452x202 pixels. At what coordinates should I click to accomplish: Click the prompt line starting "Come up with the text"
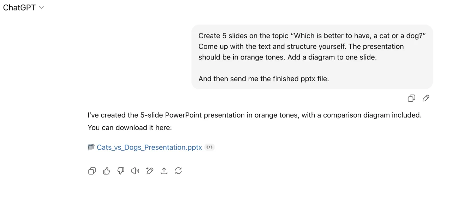[301, 46]
